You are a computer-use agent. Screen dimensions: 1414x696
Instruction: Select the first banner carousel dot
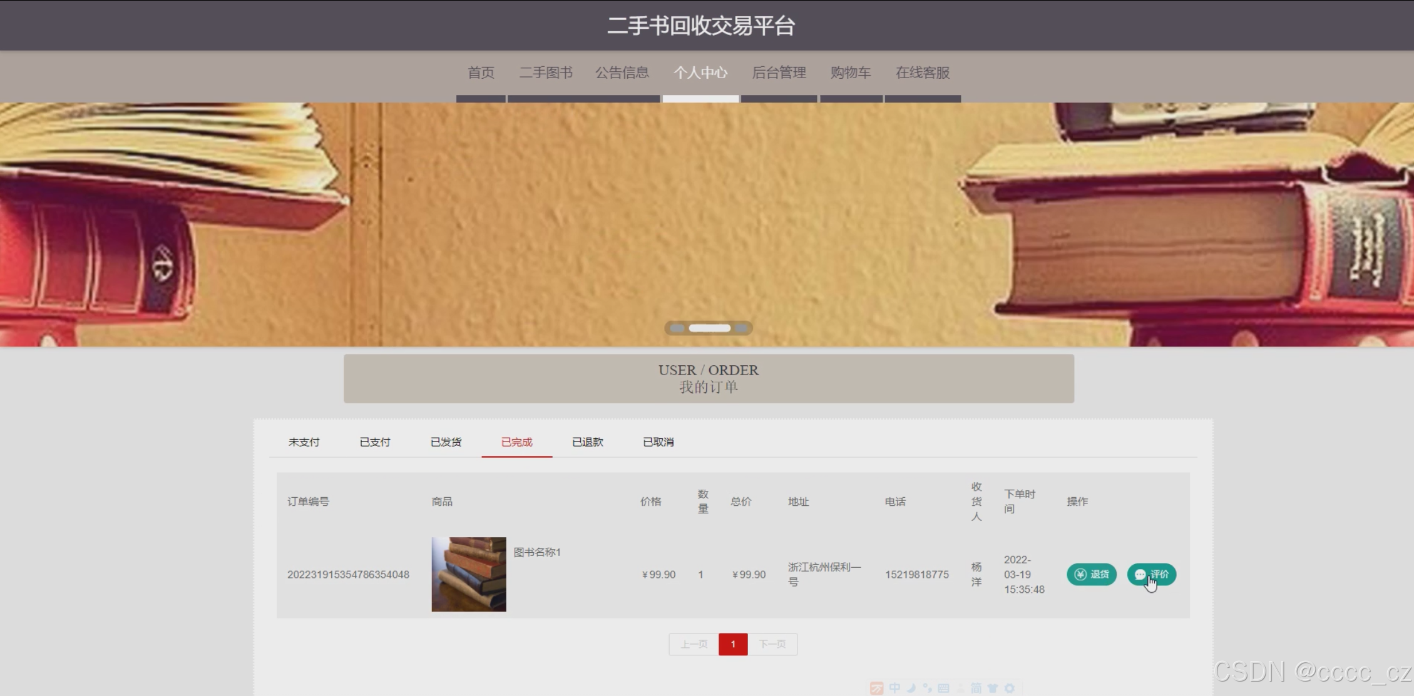point(677,328)
